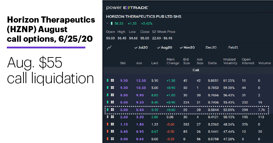Click ask price 0.95
The height and width of the screenshot is (143, 273).
[x=140, y=131]
